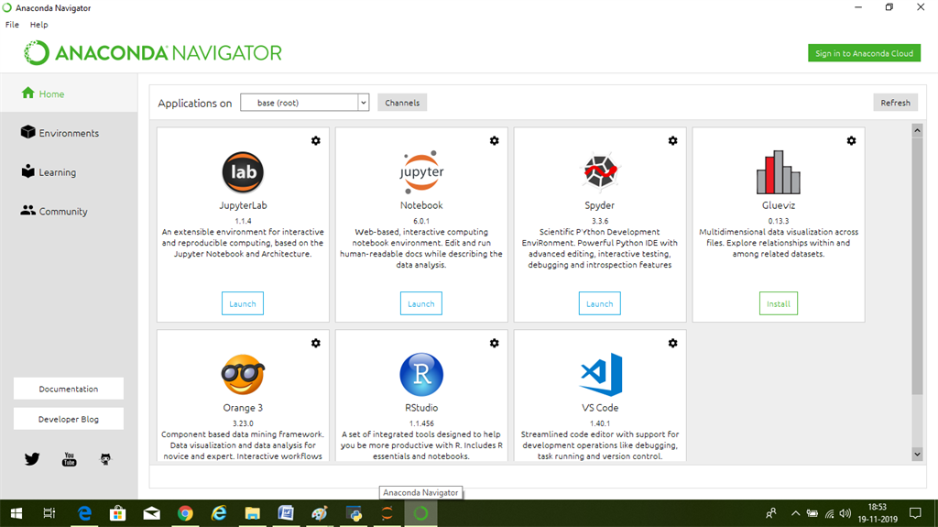
Task: Open the Orange 3 tile settings gear
Action: click(x=316, y=343)
